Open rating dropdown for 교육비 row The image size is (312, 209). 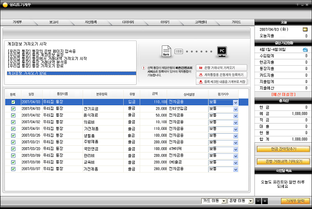pos(236,163)
